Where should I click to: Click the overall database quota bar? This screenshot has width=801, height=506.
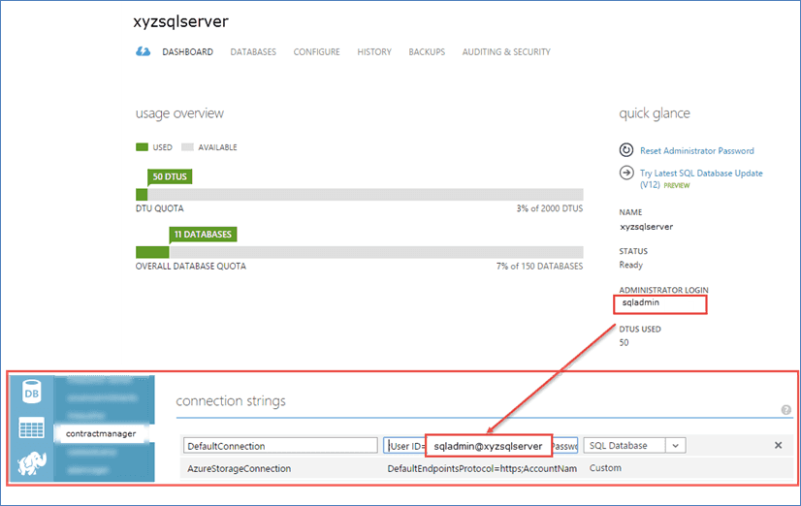360,251
